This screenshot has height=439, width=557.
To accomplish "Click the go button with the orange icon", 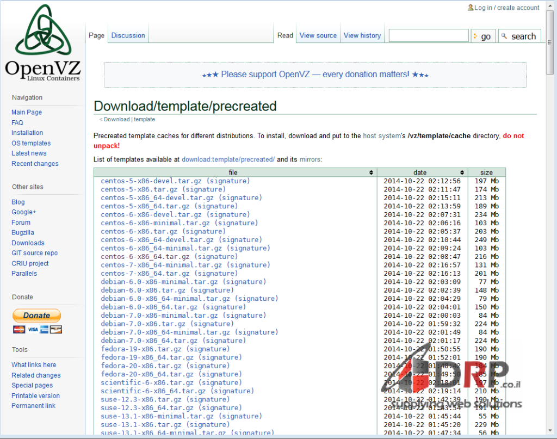I will pyautogui.click(x=483, y=35).
